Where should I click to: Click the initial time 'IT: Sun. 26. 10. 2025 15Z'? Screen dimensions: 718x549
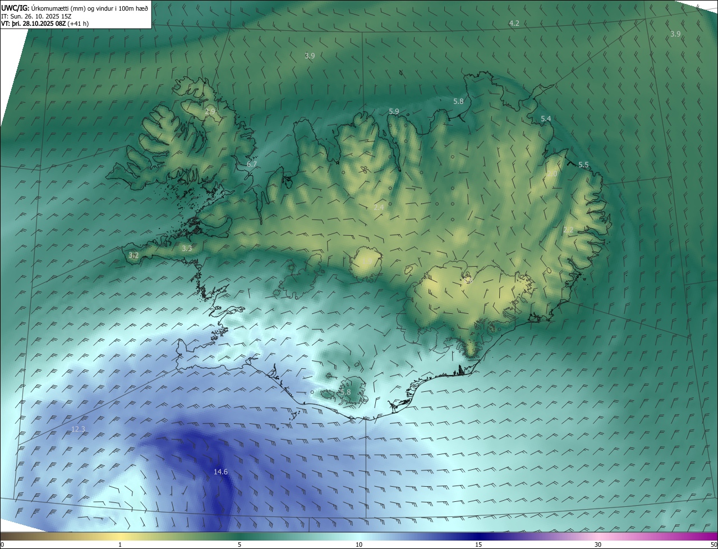[x=36, y=16]
